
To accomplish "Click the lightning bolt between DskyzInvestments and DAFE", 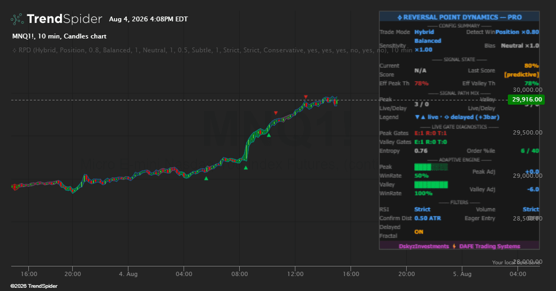I will (x=454, y=246).
